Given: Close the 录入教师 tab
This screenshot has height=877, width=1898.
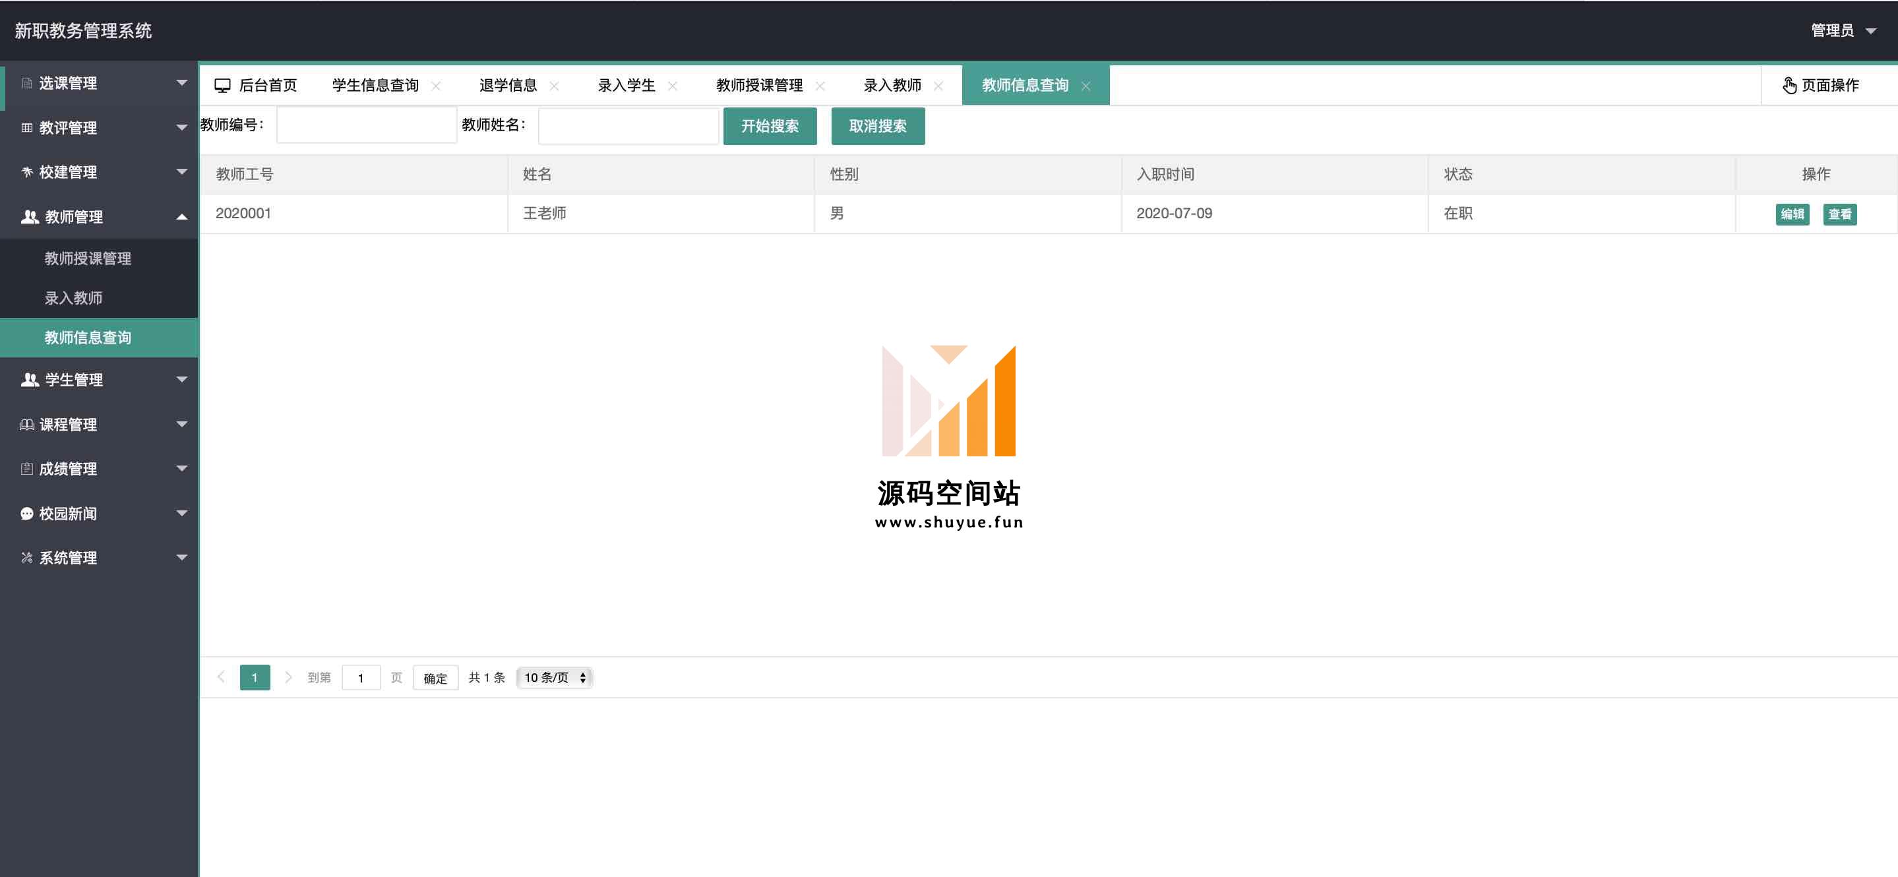Looking at the screenshot, I should click(x=938, y=86).
